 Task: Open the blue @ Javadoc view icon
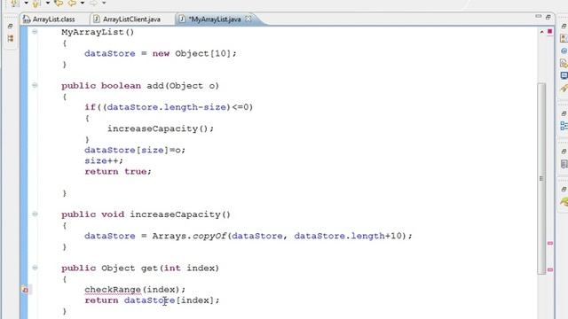[564, 51]
